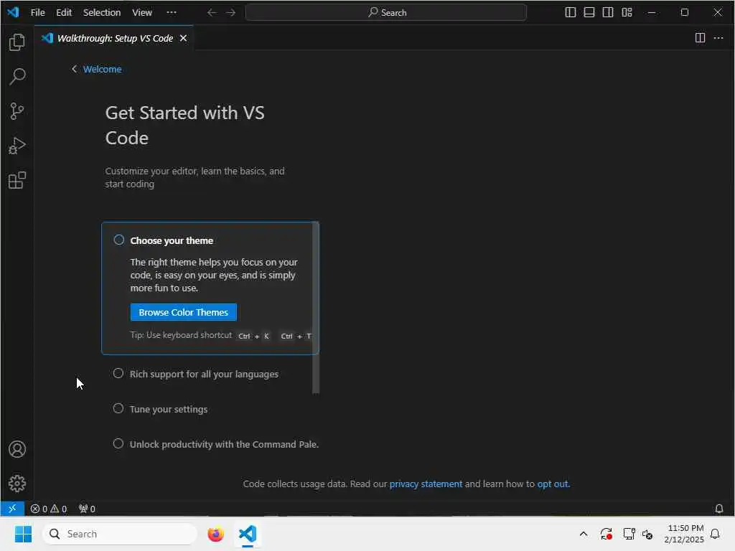
Task: Open the Accounts menu icon
Action: (x=17, y=449)
